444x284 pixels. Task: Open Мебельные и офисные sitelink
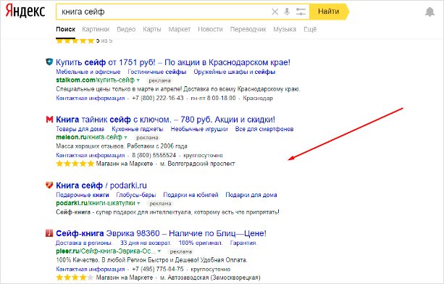coord(88,72)
